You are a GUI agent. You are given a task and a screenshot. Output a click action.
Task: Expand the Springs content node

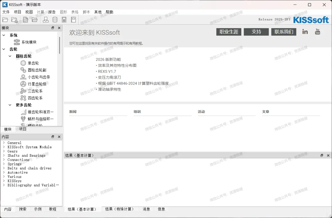(x=4, y=164)
